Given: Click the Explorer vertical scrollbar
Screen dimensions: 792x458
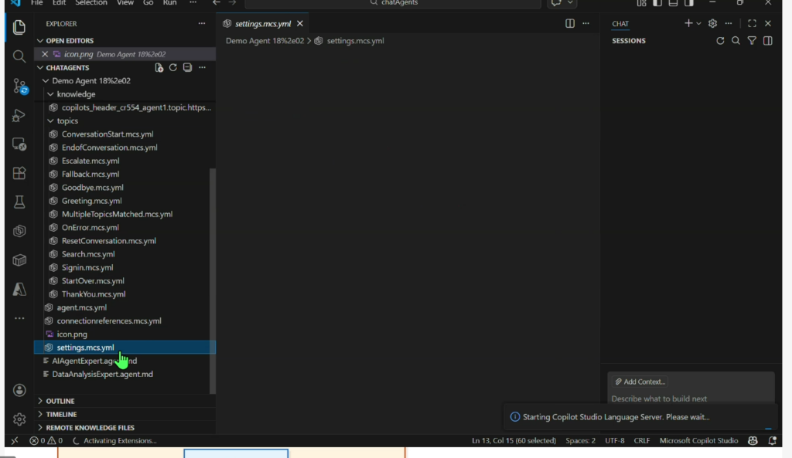Looking at the screenshot, I should [213, 281].
